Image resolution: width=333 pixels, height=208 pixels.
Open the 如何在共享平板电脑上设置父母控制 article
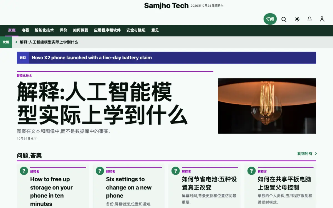[x=284, y=183]
